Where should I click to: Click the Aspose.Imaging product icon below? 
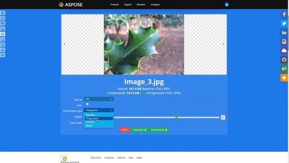click(x=64, y=158)
